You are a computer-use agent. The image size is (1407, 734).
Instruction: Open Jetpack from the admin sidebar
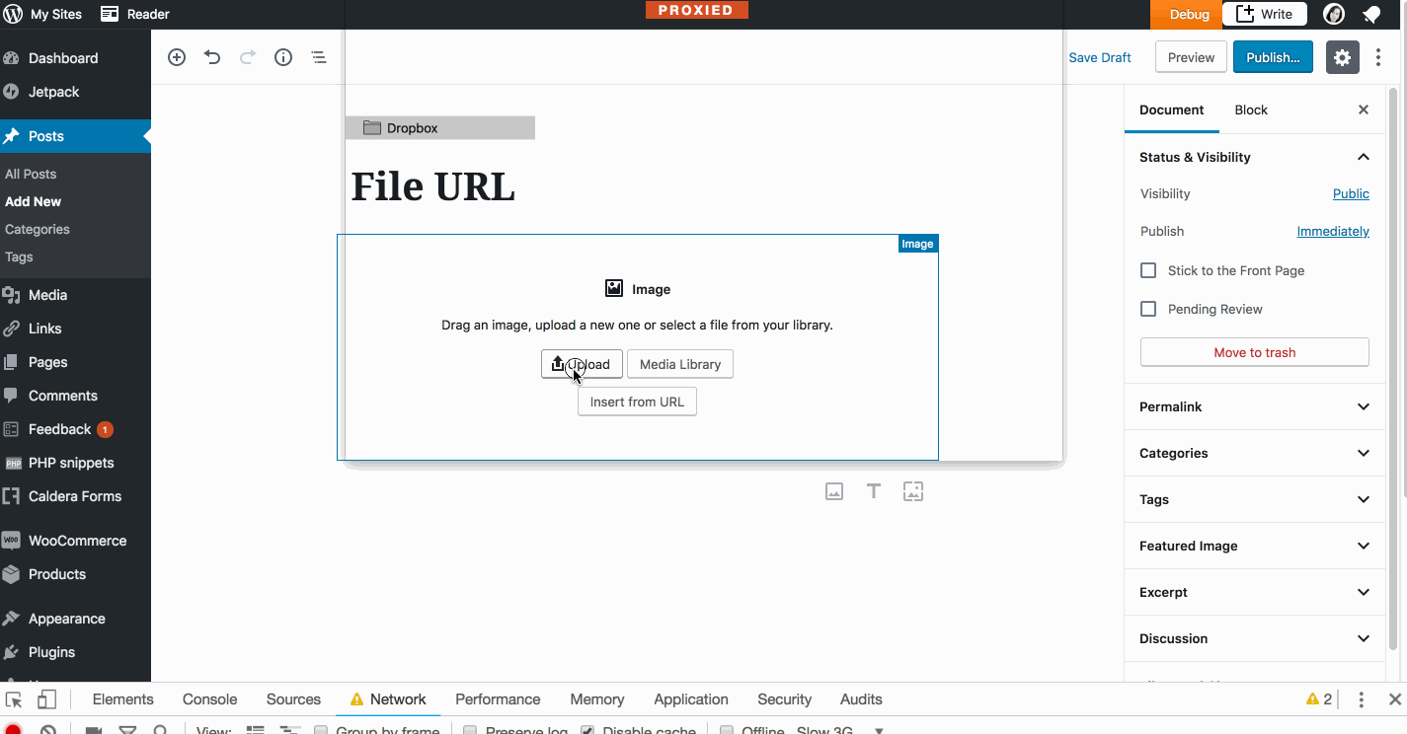57,92
